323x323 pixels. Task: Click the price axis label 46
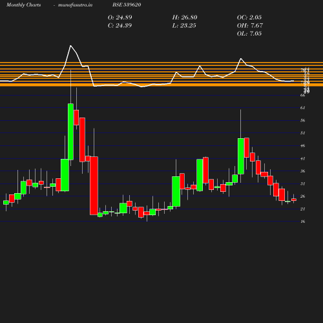click(303, 146)
